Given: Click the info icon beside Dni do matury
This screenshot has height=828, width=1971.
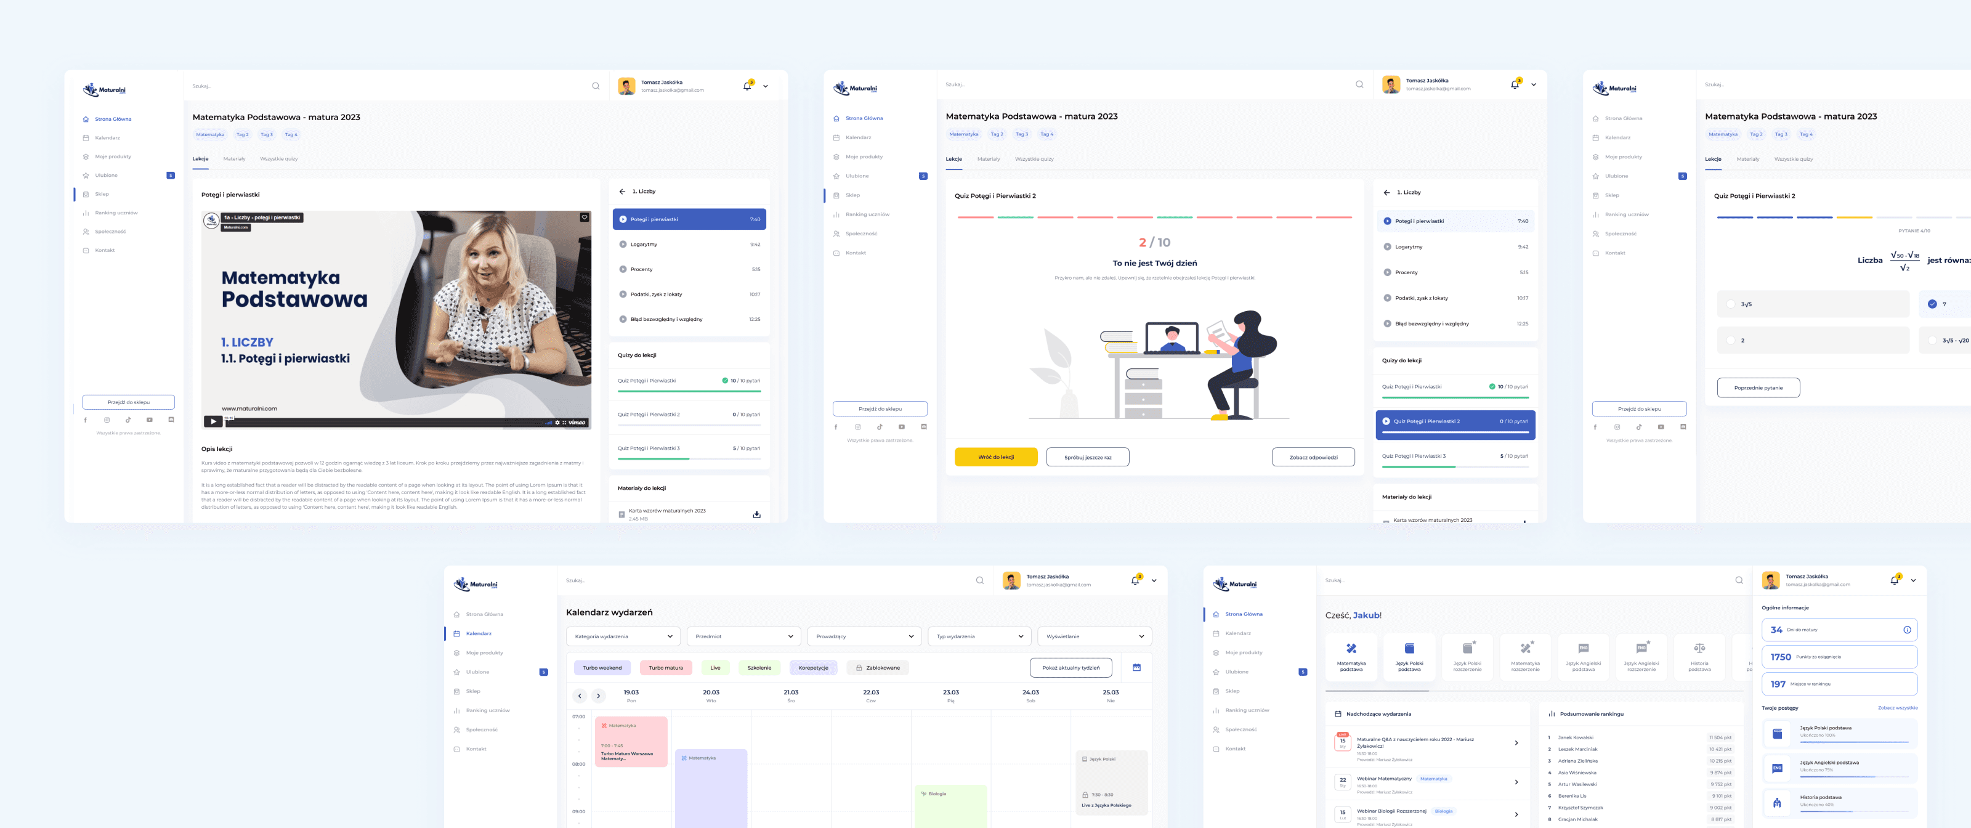Looking at the screenshot, I should click(1907, 630).
